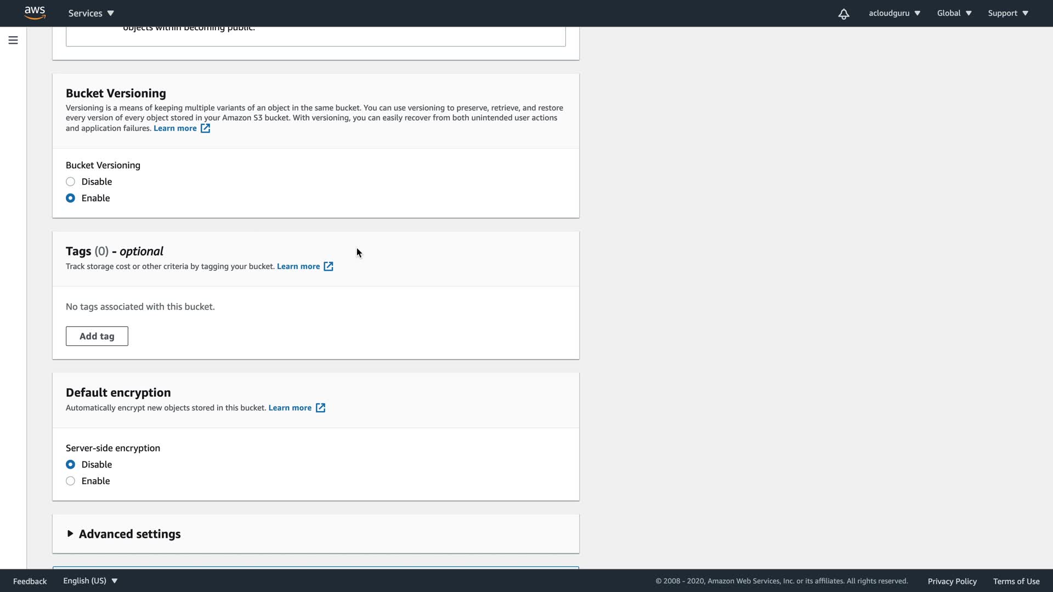Open the Support menu
The width and height of the screenshot is (1053, 592).
tap(1007, 13)
